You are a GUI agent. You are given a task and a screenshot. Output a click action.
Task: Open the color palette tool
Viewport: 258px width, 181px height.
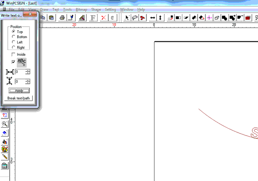tap(5, 149)
